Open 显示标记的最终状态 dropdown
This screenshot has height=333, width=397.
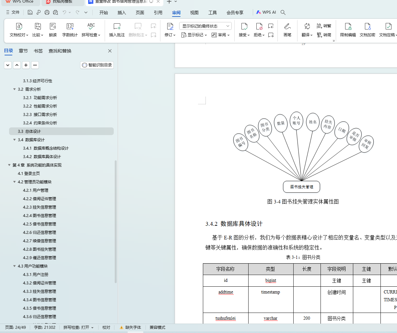coord(205,26)
